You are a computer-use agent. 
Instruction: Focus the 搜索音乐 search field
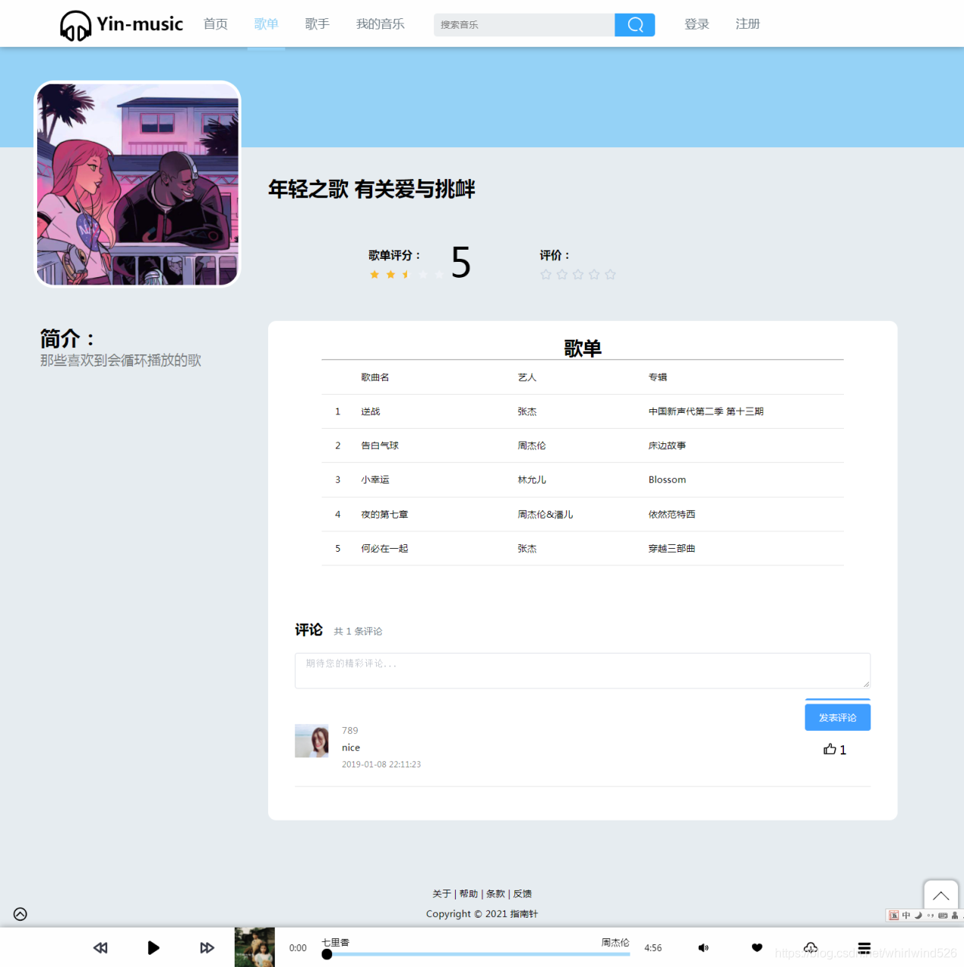tap(524, 25)
